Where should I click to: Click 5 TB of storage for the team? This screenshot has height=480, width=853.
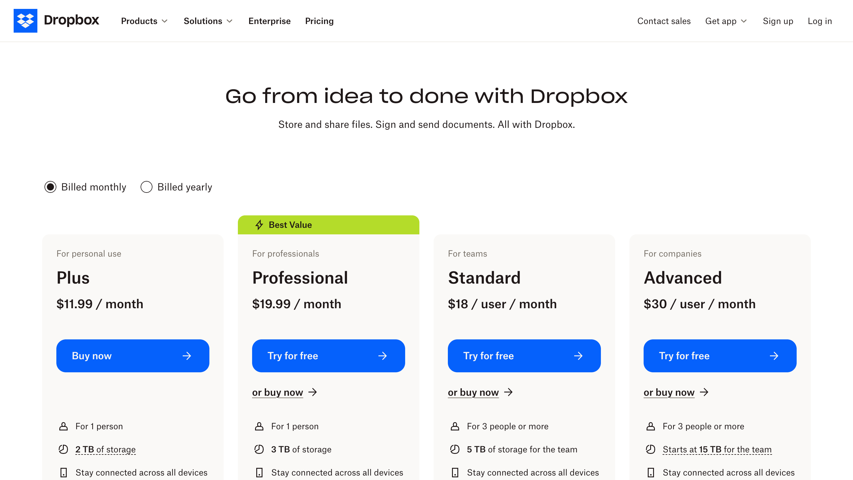[522, 449]
